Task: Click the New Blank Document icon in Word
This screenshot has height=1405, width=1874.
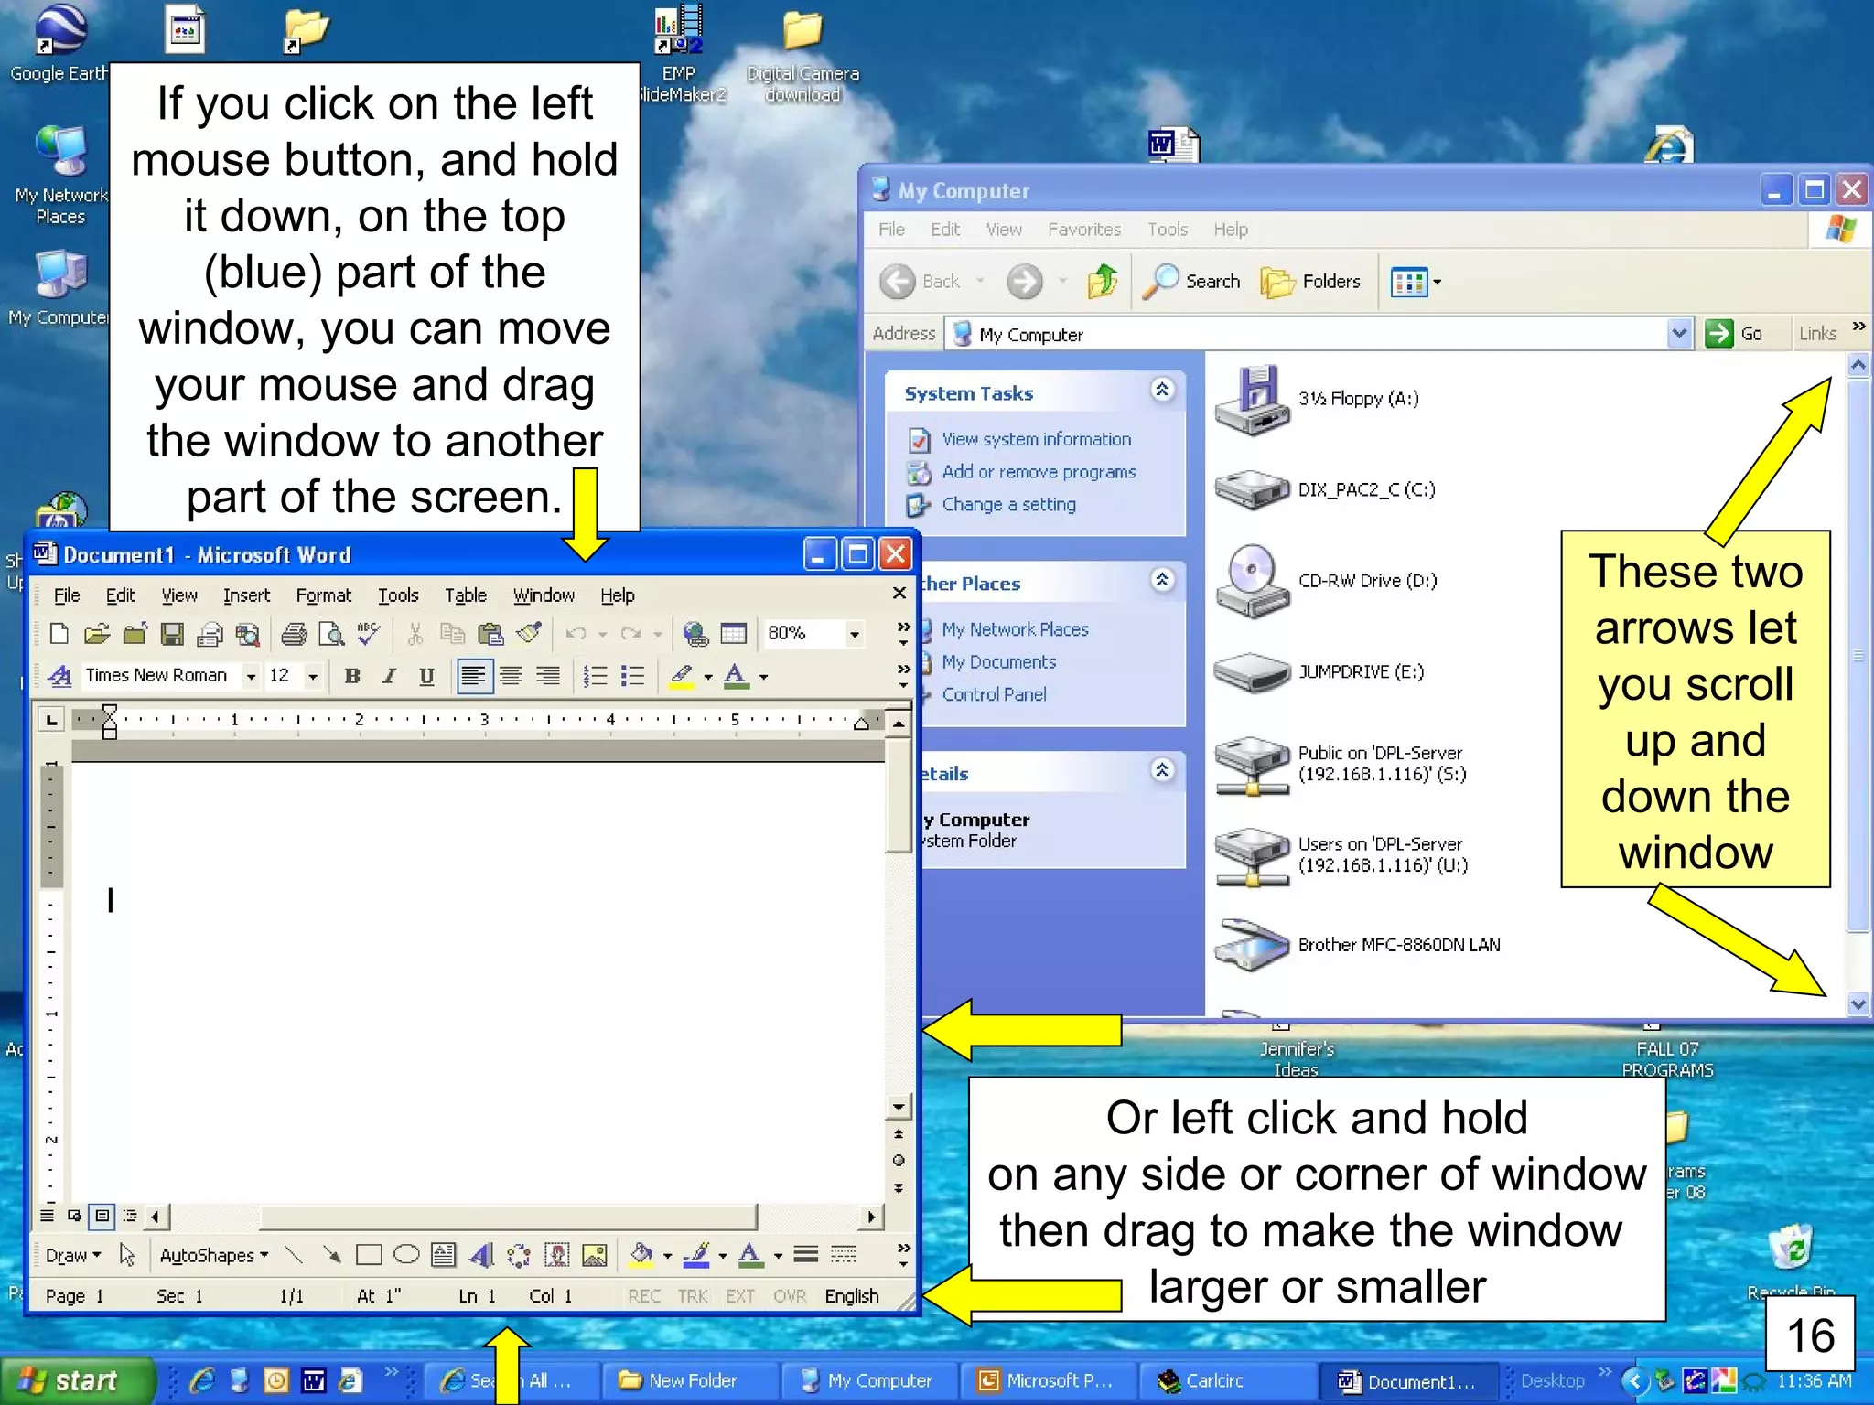Action: click(59, 633)
